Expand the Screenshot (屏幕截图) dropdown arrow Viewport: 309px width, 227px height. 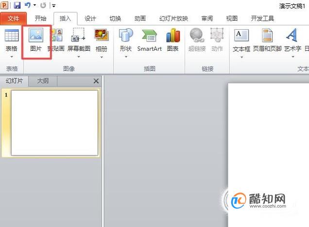(79, 57)
